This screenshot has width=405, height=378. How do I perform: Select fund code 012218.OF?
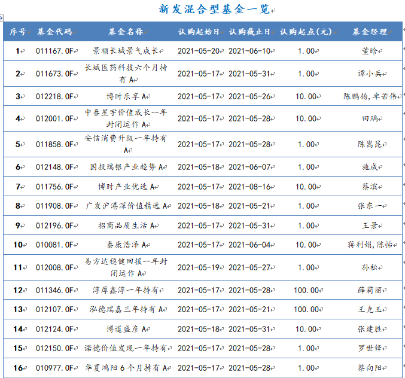click(x=55, y=96)
